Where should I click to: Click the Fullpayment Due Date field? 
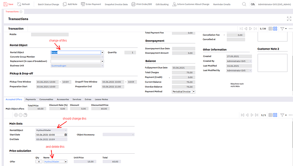[x=183, y=68]
